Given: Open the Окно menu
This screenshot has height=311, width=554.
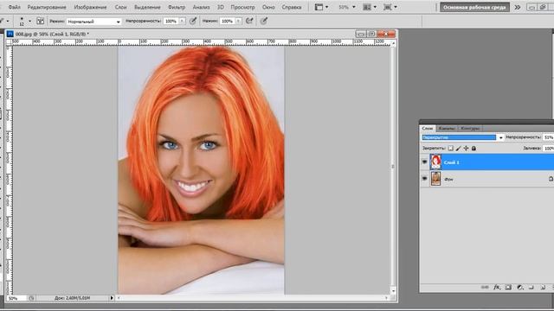Looking at the screenshot, I should coord(268,7).
